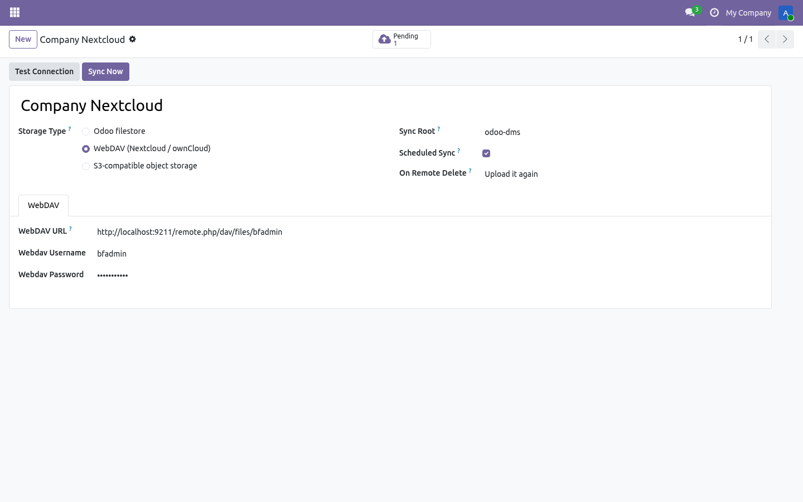Disable the Scheduled Sync checkbox

pos(486,153)
